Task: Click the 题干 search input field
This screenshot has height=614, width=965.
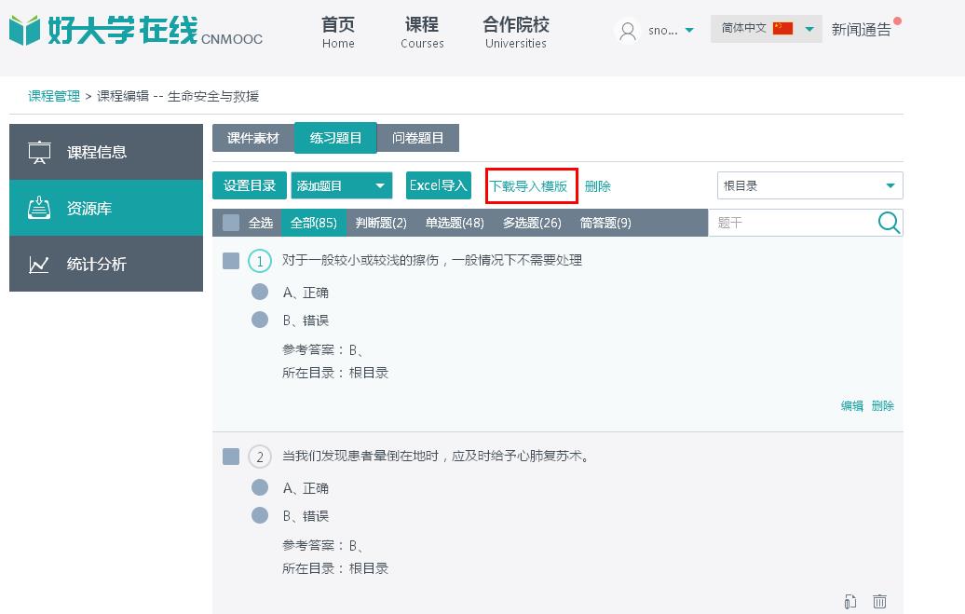Action: click(792, 223)
